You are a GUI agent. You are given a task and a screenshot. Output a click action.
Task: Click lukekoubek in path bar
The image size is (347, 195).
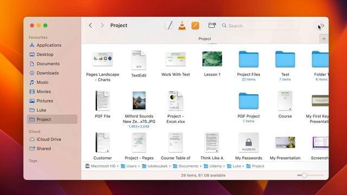[x=155, y=166]
